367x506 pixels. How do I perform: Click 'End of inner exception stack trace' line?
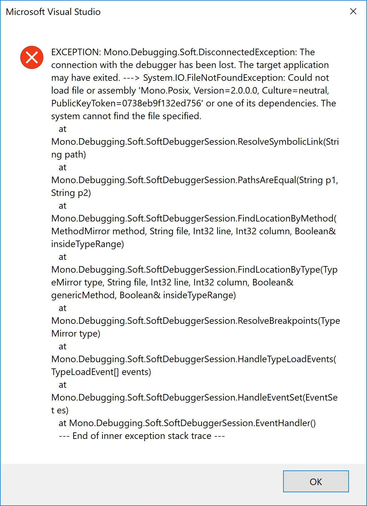point(142,436)
